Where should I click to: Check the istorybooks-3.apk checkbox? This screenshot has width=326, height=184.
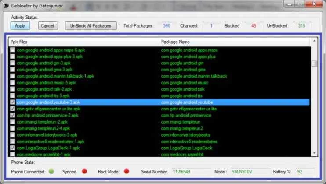click(x=12, y=135)
